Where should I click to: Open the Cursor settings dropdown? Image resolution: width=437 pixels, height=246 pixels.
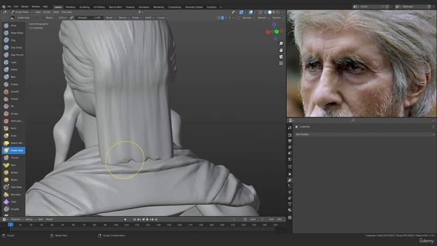point(162,18)
